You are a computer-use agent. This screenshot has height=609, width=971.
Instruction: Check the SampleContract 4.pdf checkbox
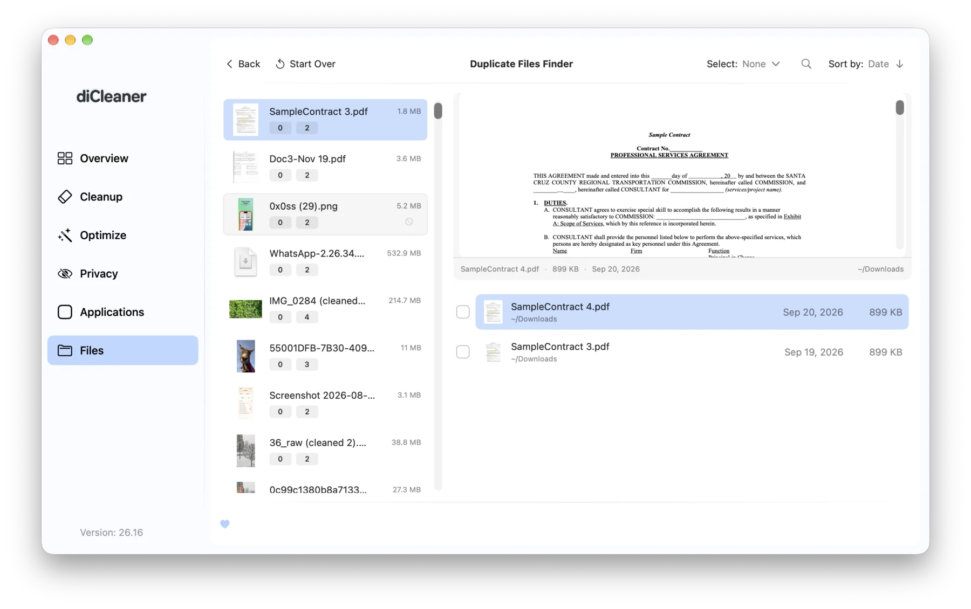(463, 312)
